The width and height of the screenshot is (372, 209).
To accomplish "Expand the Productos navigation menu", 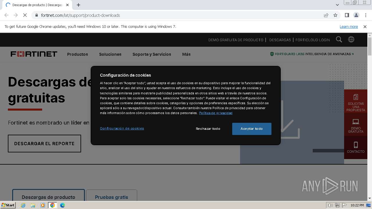I will click(x=77, y=54).
